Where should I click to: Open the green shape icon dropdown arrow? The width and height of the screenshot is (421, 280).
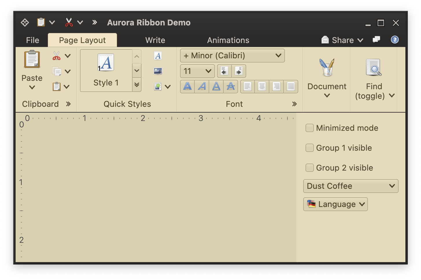(x=168, y=87)
